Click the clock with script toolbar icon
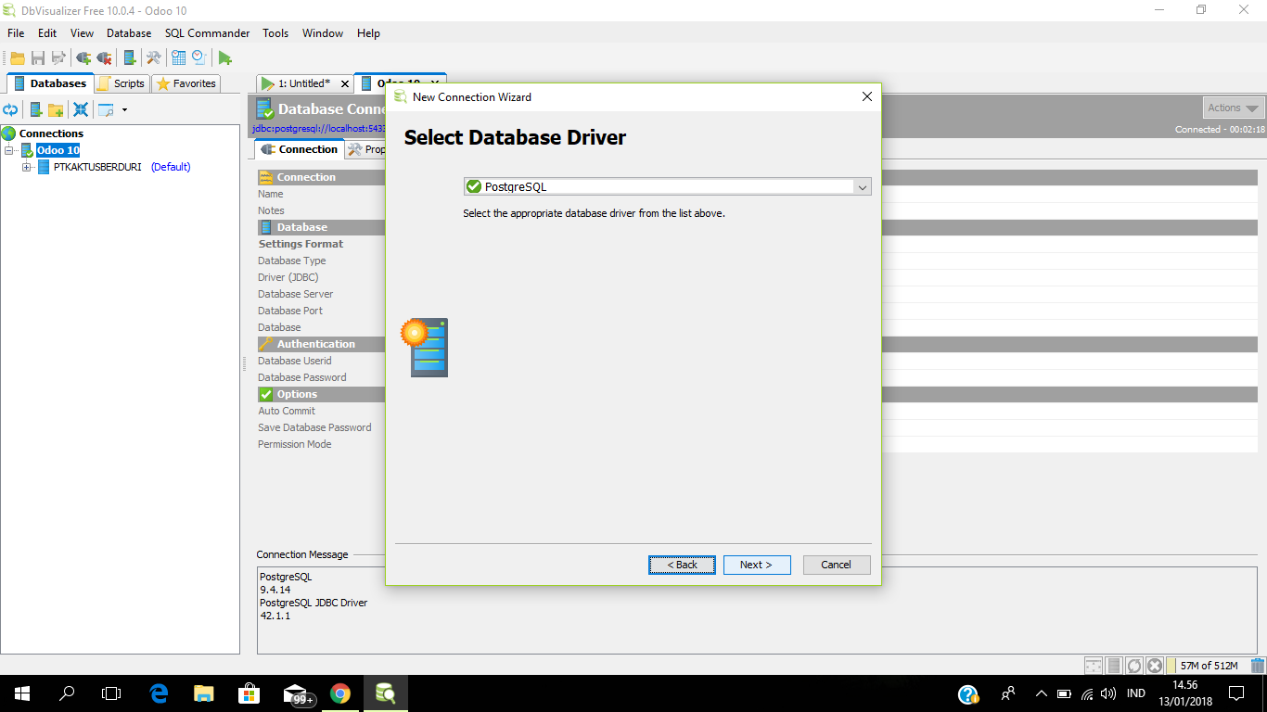 coord(199,57)
